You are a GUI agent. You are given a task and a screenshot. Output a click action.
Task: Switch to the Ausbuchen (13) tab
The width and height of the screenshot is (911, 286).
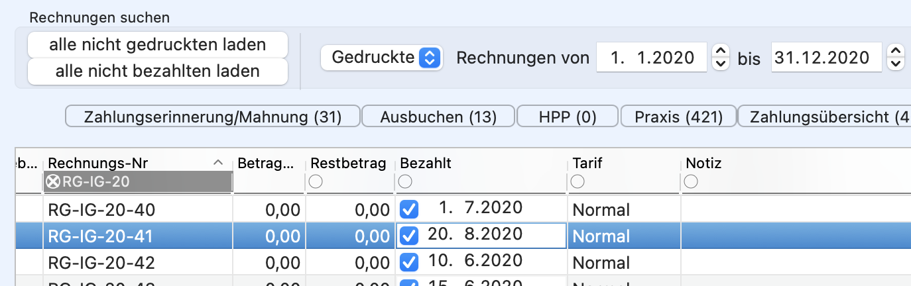(x=438, y=117)
